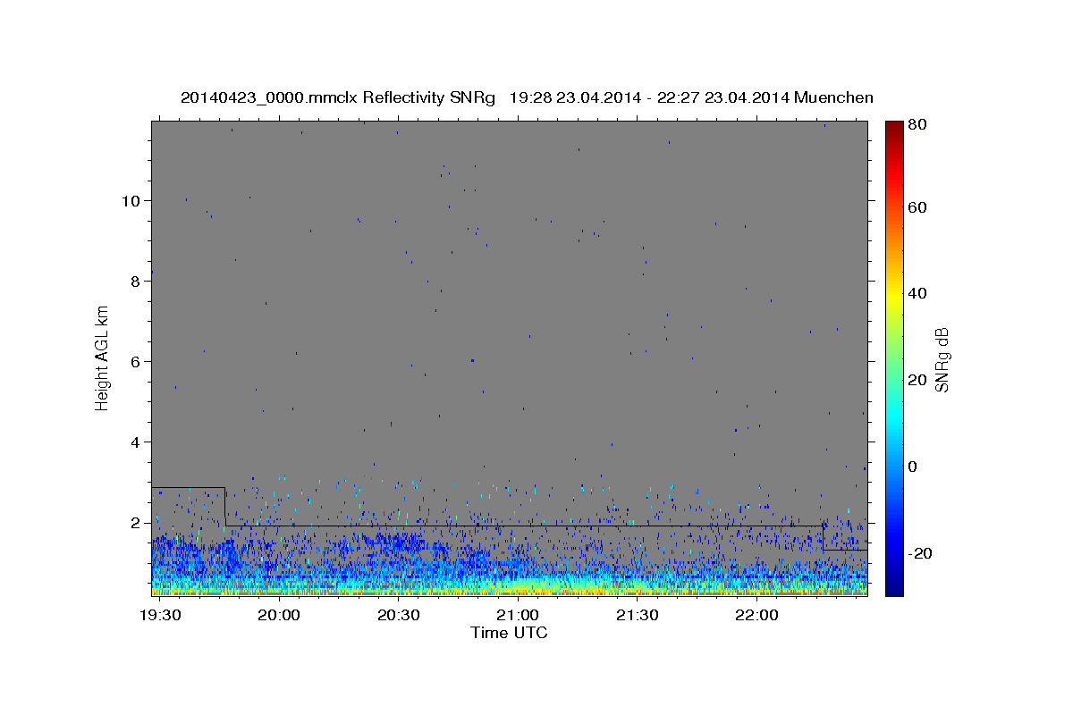Click the 'Height AGL km' axis label
This screenshot has height=715, width=1073.
pos(103,357)
